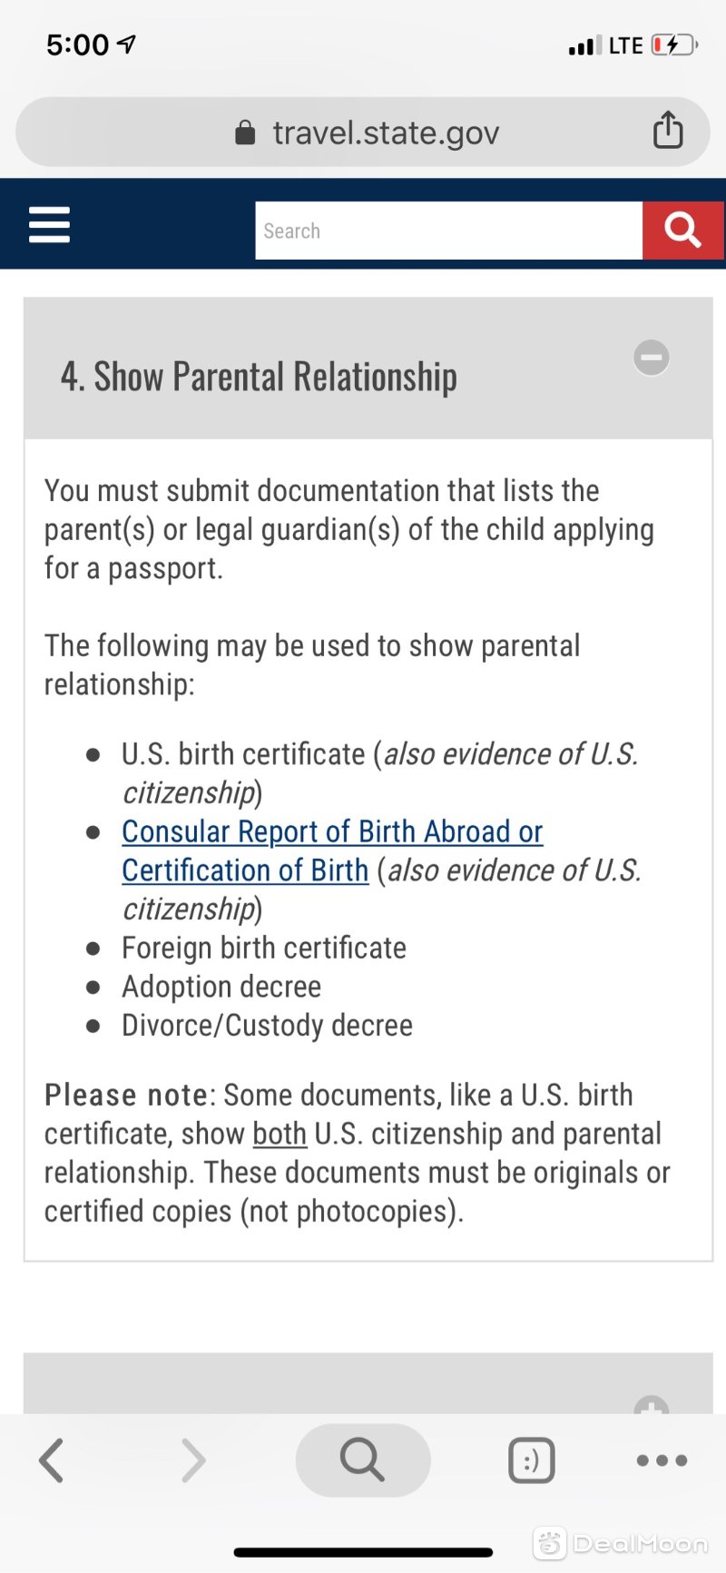Open the three-dot more options menu

click(x=662, y=1460)
